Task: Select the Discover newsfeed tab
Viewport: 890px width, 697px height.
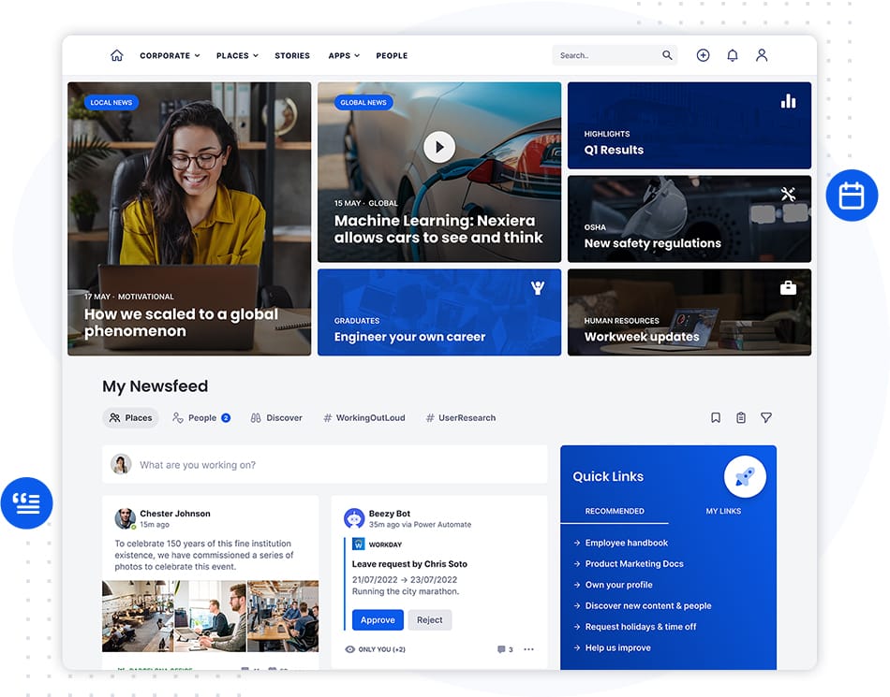Action: [276, 417]
